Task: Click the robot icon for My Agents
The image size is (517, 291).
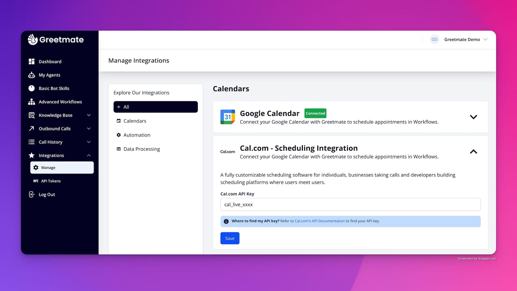Action: click(32, 75)
